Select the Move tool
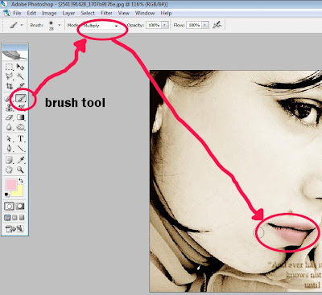The height and width of the screenshot is (295, 322). (20, 67)
